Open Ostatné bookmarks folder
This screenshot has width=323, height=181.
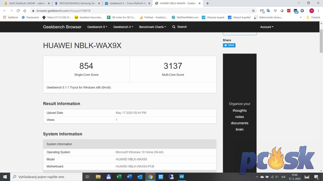pyautogui.click(x=313, y=18)
